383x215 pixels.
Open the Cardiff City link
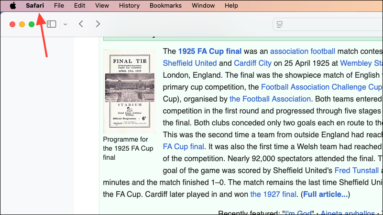(x=252, y=63)
